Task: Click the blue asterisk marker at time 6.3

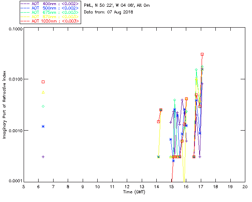Action: coord(43,126)
